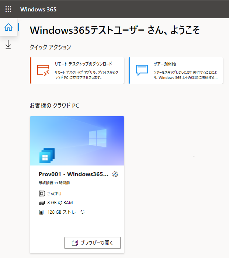Click the 128 GB ストレージ text
This screenshot has height=258, width=229.
point(66,212)
